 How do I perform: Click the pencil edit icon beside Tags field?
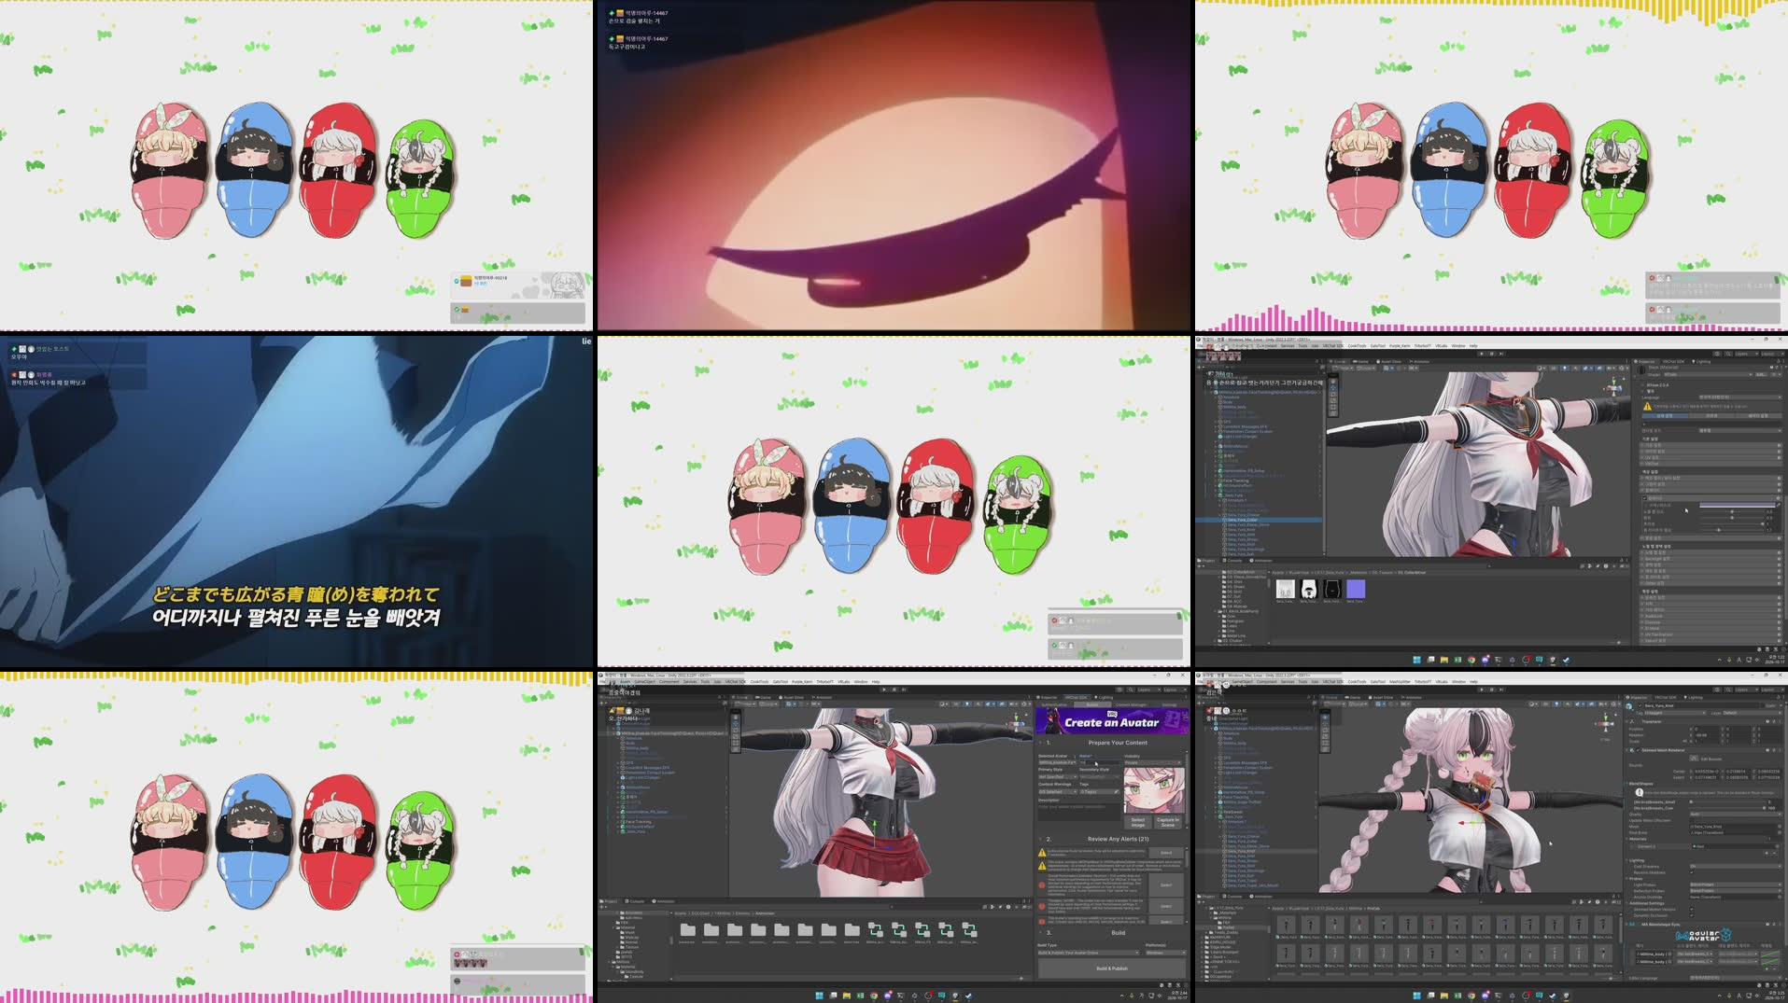click(x=1117, y=791)
